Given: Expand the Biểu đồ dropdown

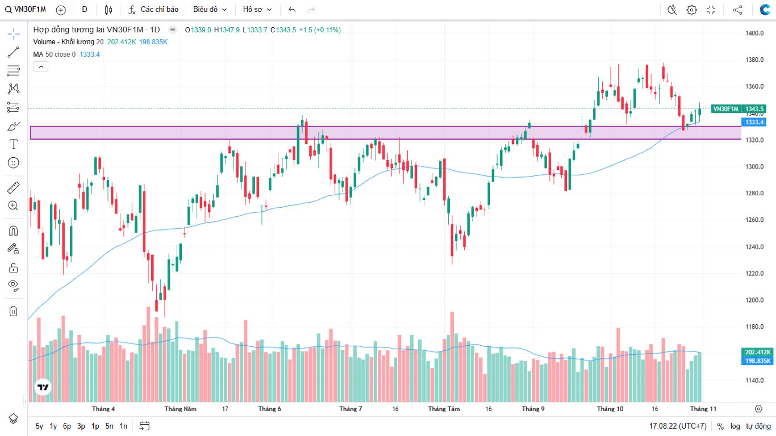Looking at the screenshot, I should click(210, 10).
